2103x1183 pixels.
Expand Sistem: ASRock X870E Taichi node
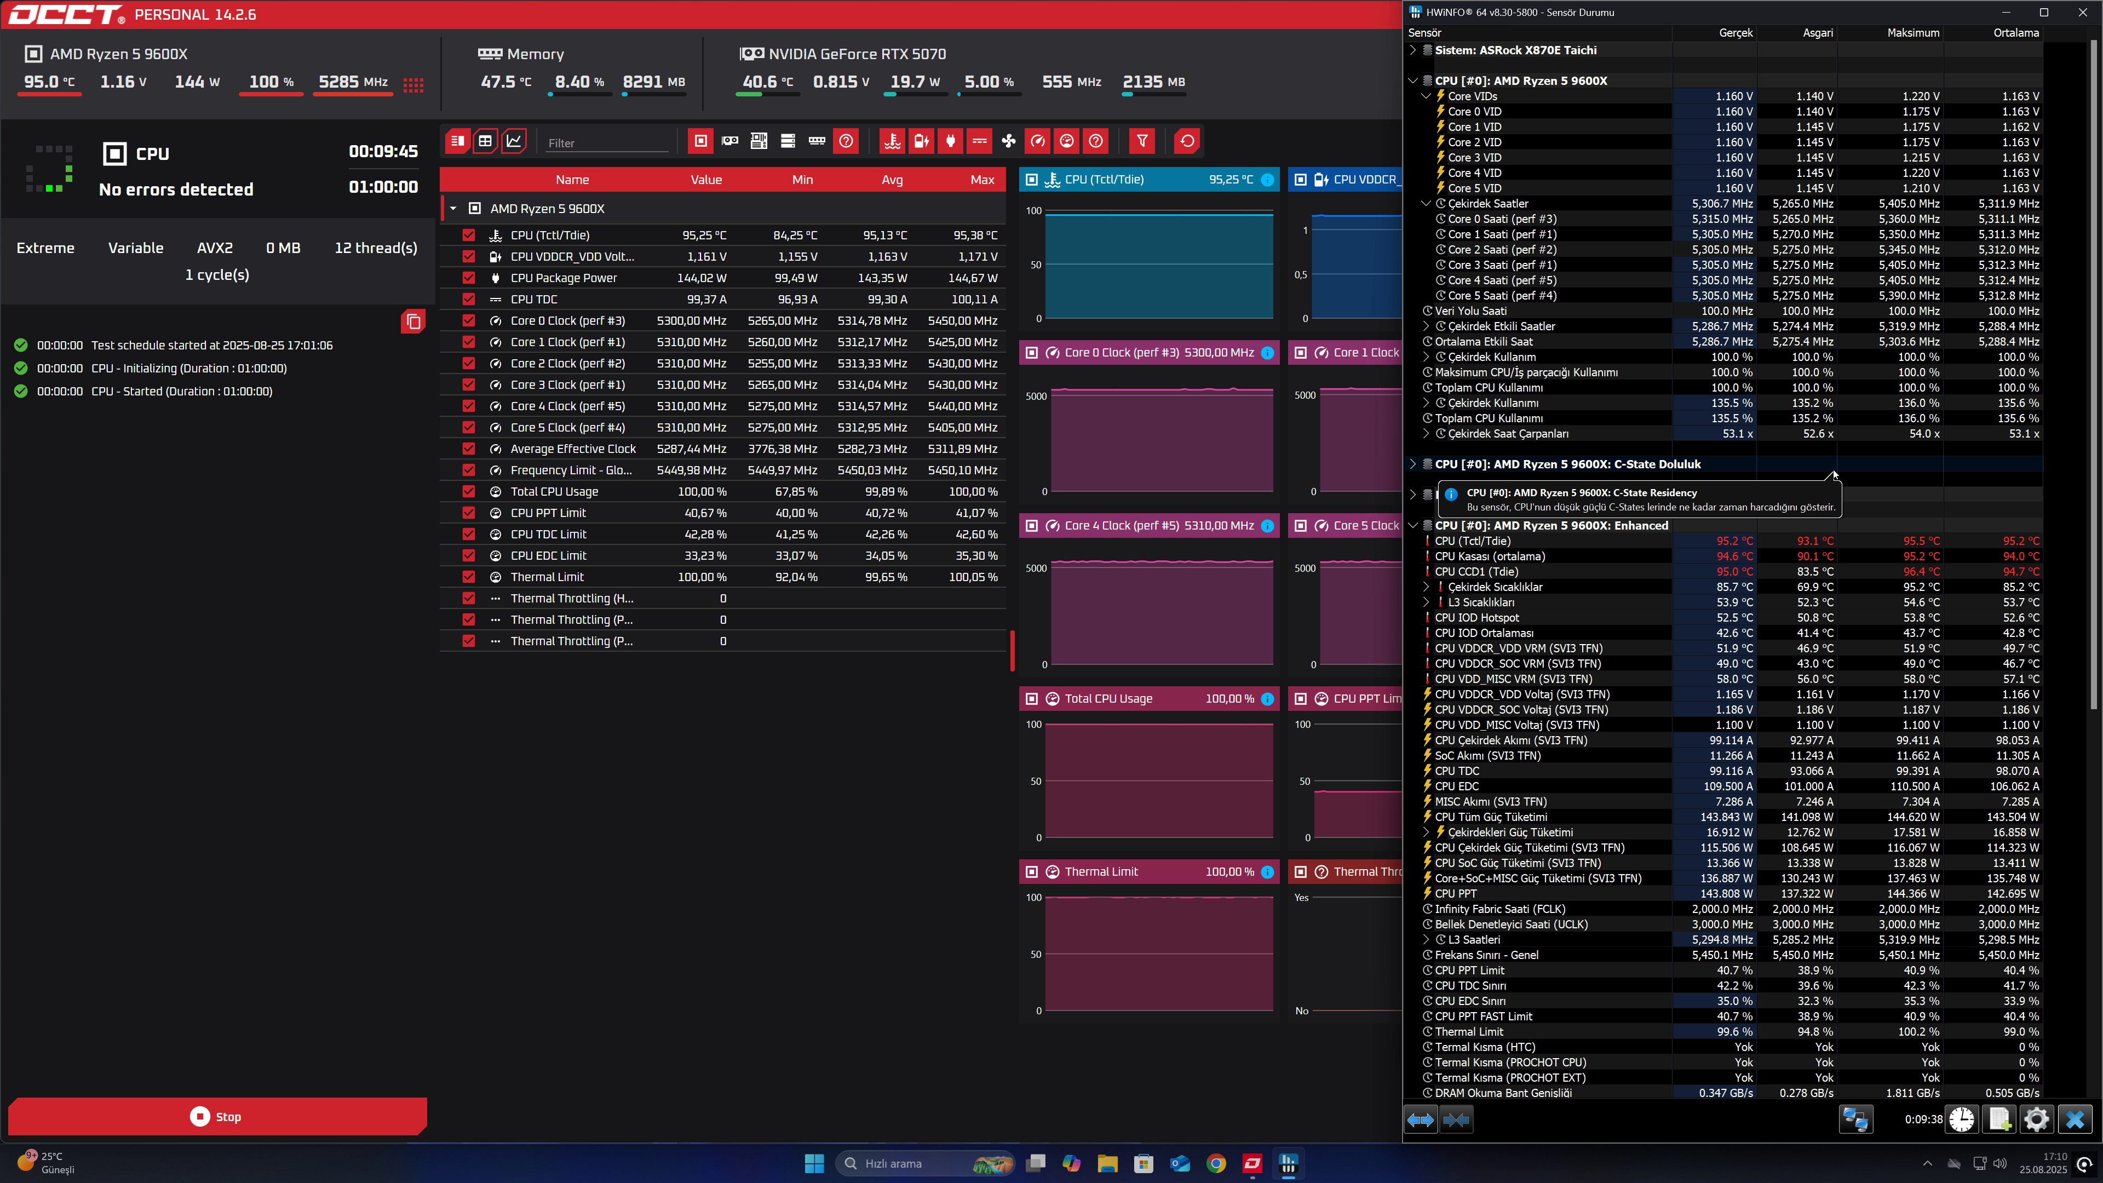(x=1412, y=50)
